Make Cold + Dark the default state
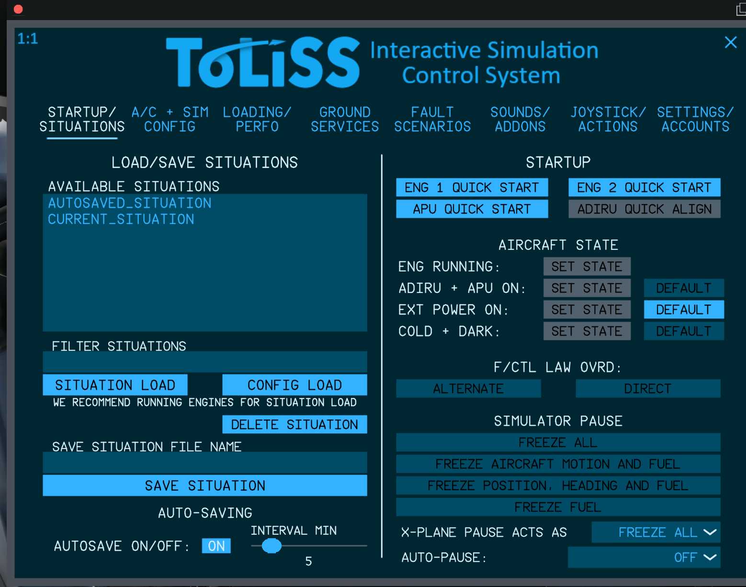This screenshot has height=587, width=746. click(684, 331)
